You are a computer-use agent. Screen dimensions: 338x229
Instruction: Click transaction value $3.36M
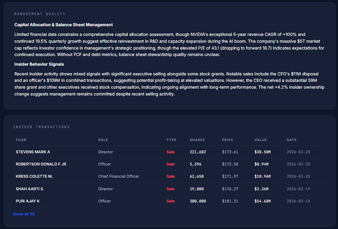(x=262, y=189)
